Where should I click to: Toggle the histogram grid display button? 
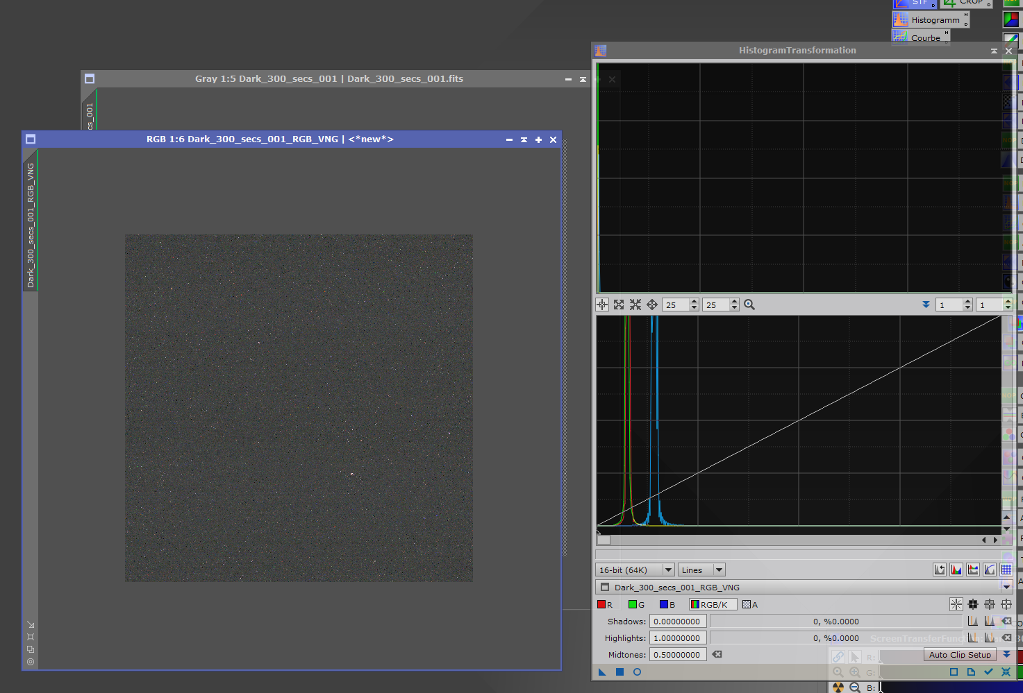1006,570
